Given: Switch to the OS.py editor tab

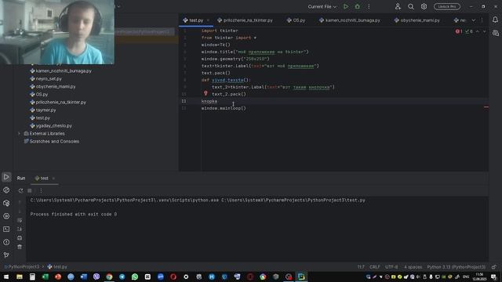Looking at the screenshot, I should (x=296, y=20).
